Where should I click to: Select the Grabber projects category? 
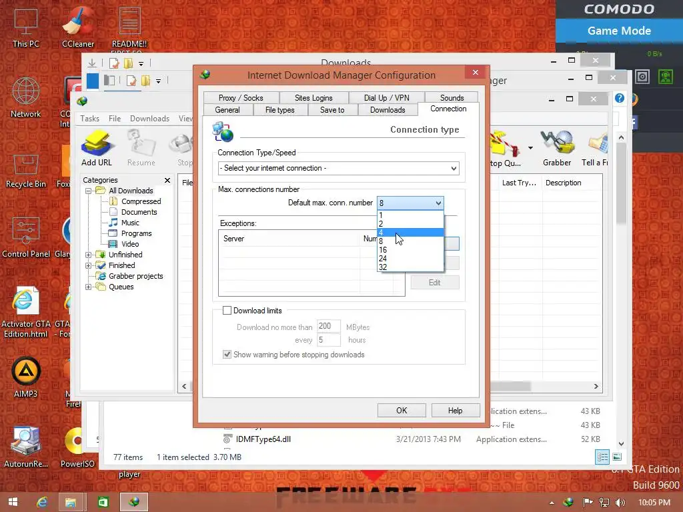136,276
